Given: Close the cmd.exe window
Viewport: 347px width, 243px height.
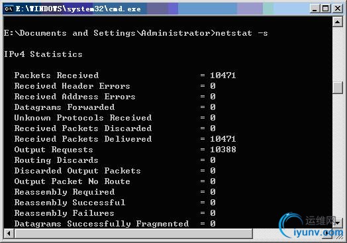Looking at the screenshot, I should point(338,9).
